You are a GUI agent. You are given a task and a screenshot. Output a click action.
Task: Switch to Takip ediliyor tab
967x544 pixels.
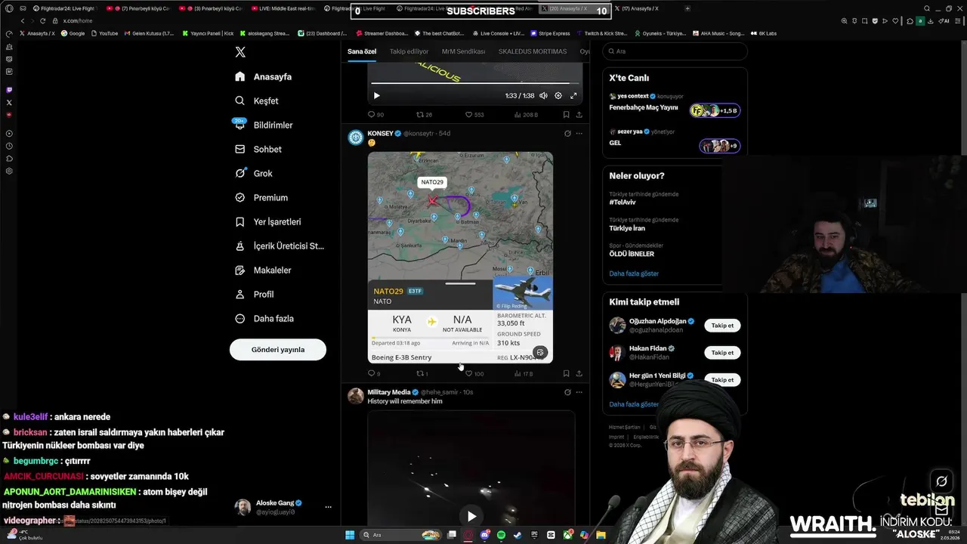point(409,51)
